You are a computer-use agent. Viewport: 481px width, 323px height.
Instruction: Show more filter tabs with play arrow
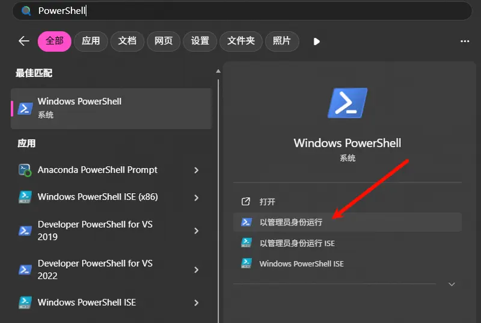pyautogui.click(x=317, y=42)
